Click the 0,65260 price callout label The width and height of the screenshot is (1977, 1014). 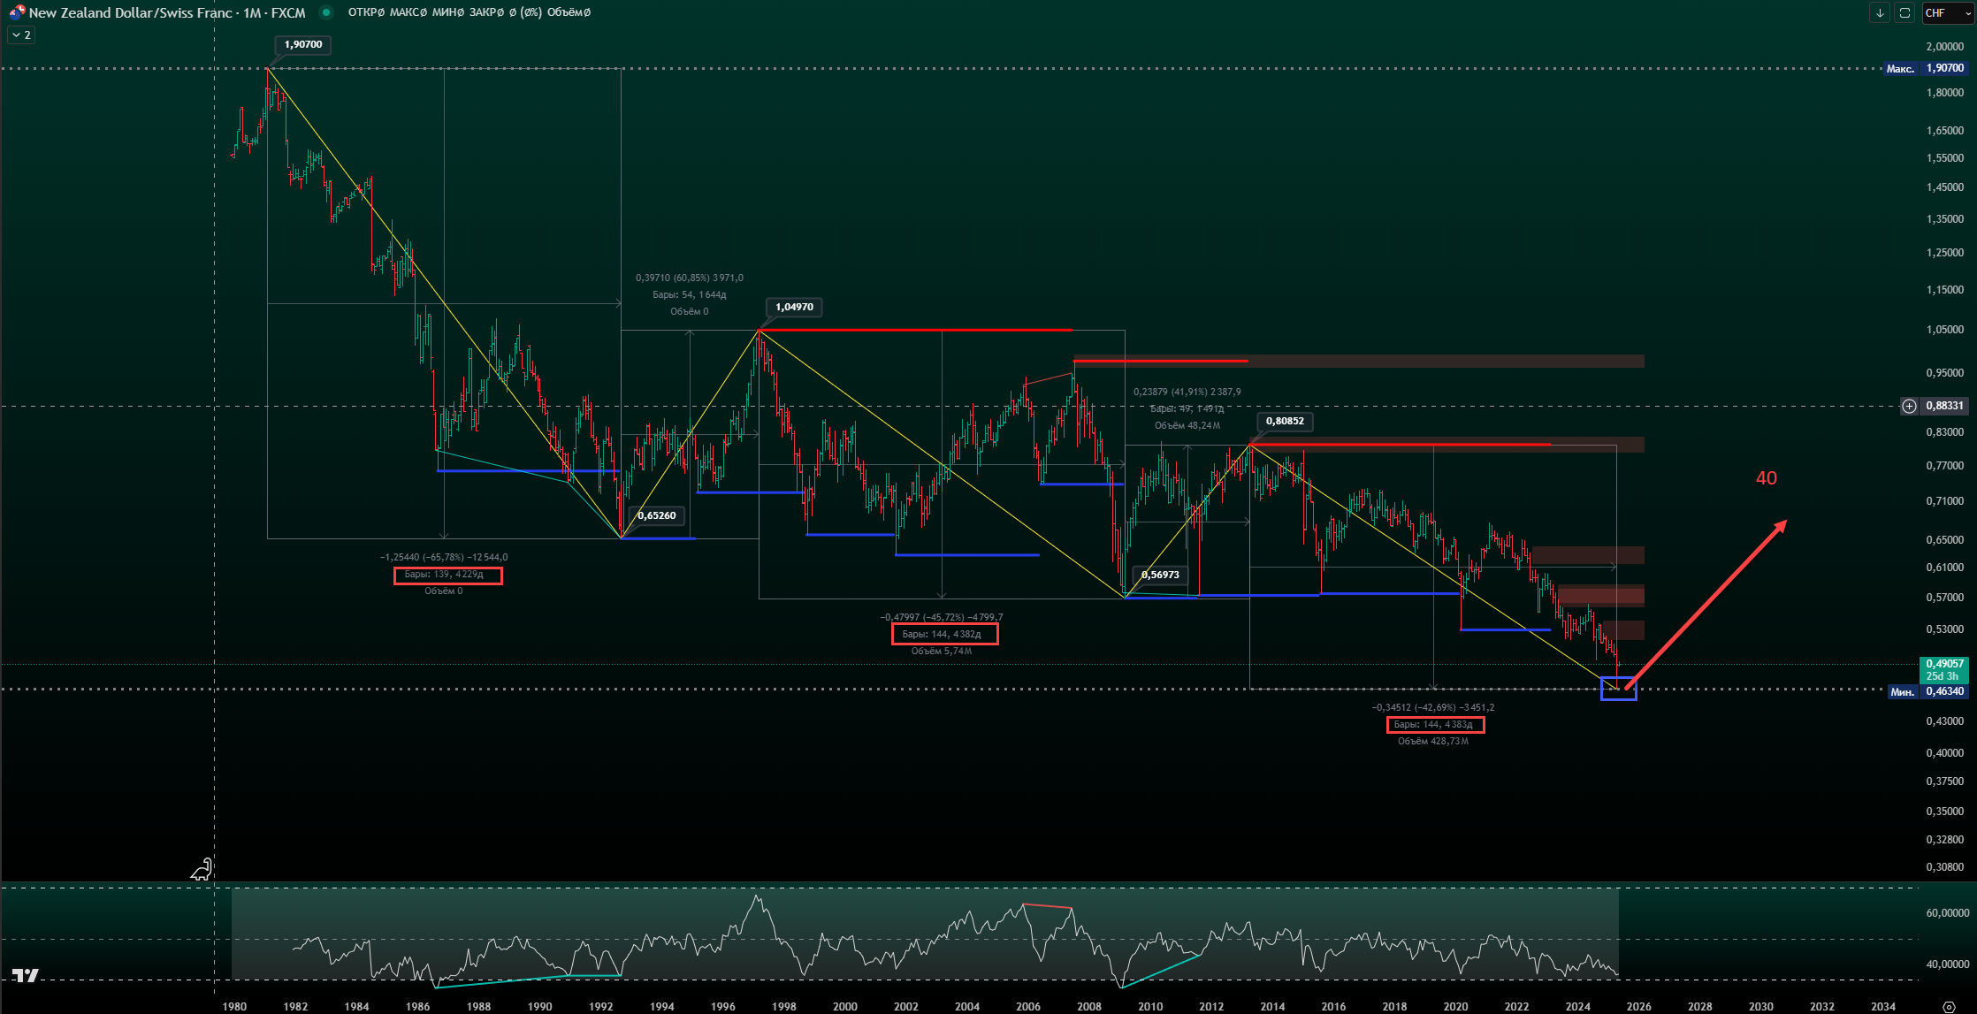(656, 515)
